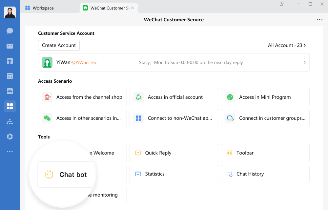Switch to the Workspace tab
The height and width of the screenshot is (210, 328).
click(39, 8)
